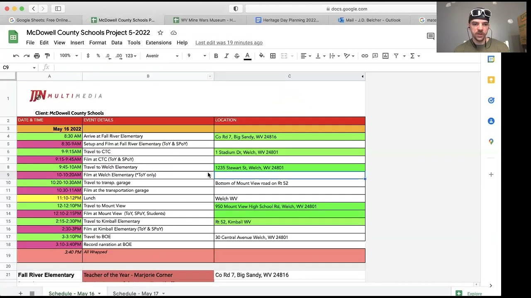This screenshot has height=298, width=531.
Task: Format as currency with dollar icon
Action: pos(88,56)
